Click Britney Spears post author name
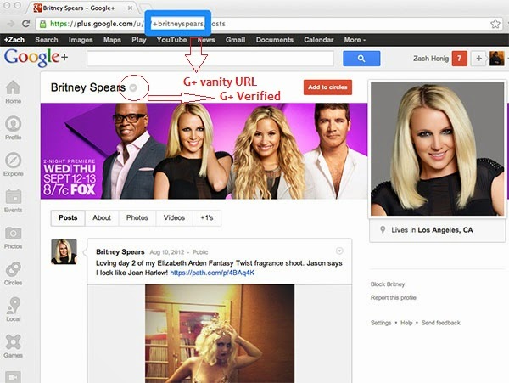Viewport: 509px width, 383px height. 120,252
